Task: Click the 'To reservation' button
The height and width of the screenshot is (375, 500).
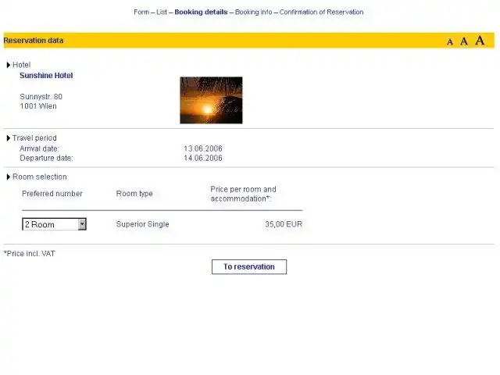Action: 249,266
